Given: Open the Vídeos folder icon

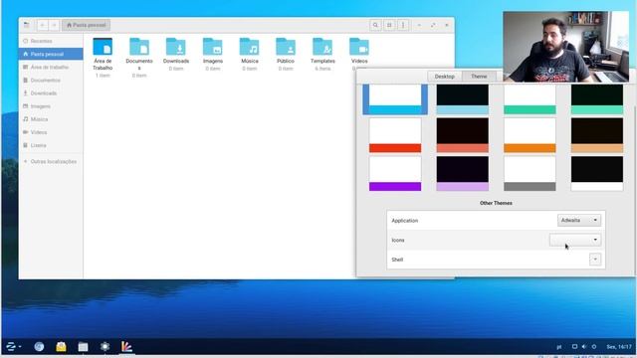Looking at the screenshot, I should [359, 47].
